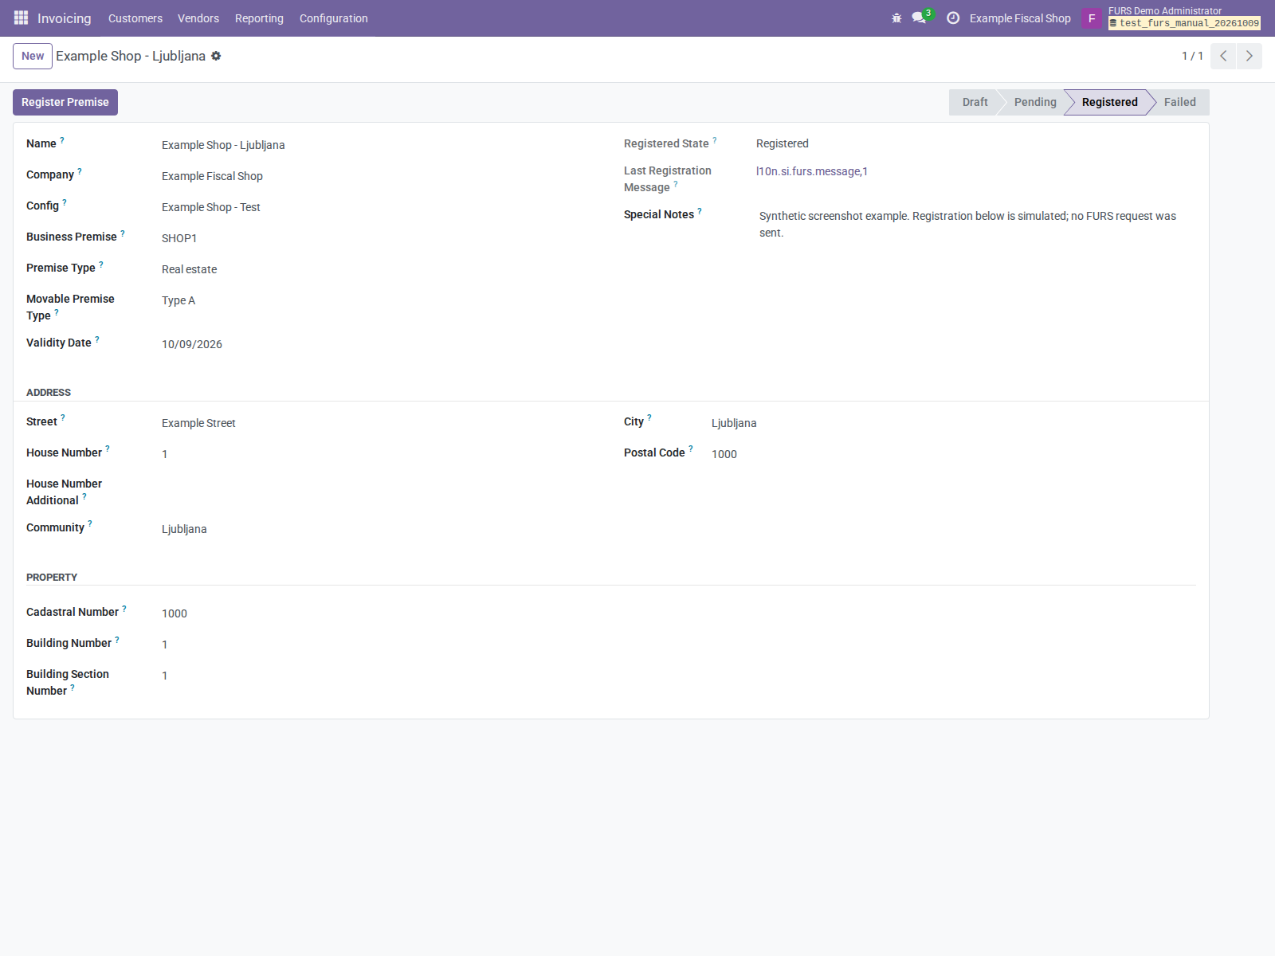Open the Movable Premise Type selection Type A
The height and width of the screenshot is (956, 1275).
(178, 300)
